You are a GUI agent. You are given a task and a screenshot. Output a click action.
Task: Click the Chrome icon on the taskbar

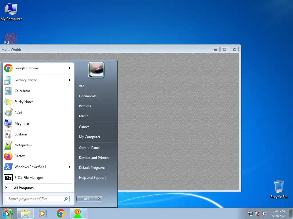click(x=61, y=213)
